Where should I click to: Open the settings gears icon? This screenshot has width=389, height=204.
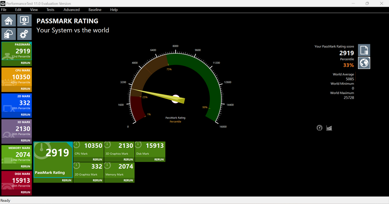pos(24,34)
